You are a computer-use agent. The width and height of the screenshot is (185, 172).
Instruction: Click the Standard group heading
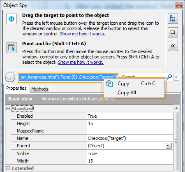(x=23, y=109)
